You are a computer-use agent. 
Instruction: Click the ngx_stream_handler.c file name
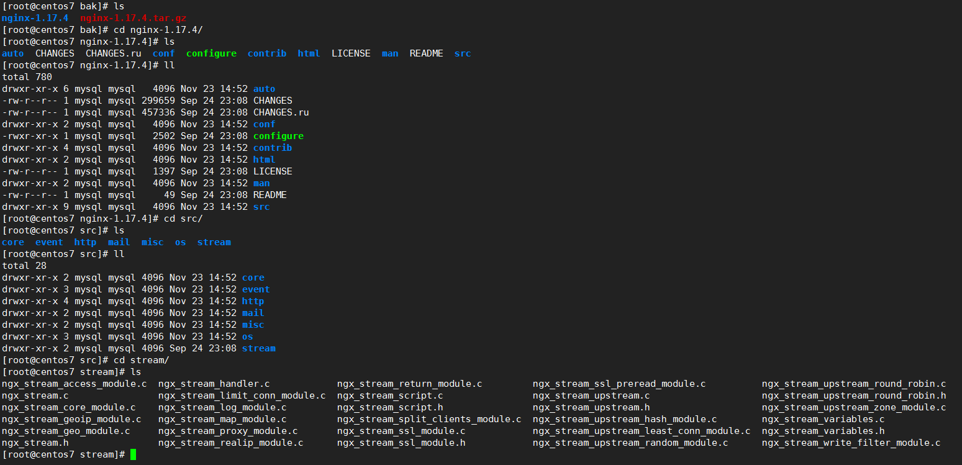214,384
